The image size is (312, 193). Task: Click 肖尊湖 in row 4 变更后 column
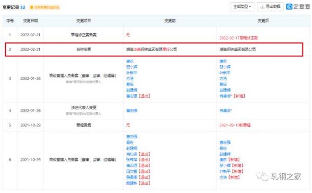[x=227, y=110]
